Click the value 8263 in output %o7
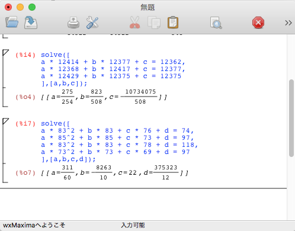 pyautogui.click(x=104, y=168)
